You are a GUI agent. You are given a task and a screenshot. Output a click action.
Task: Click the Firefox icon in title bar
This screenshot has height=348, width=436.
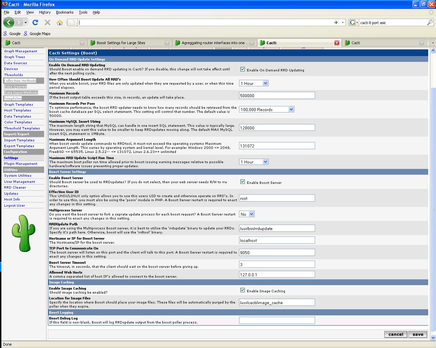(x=4, y=4)
